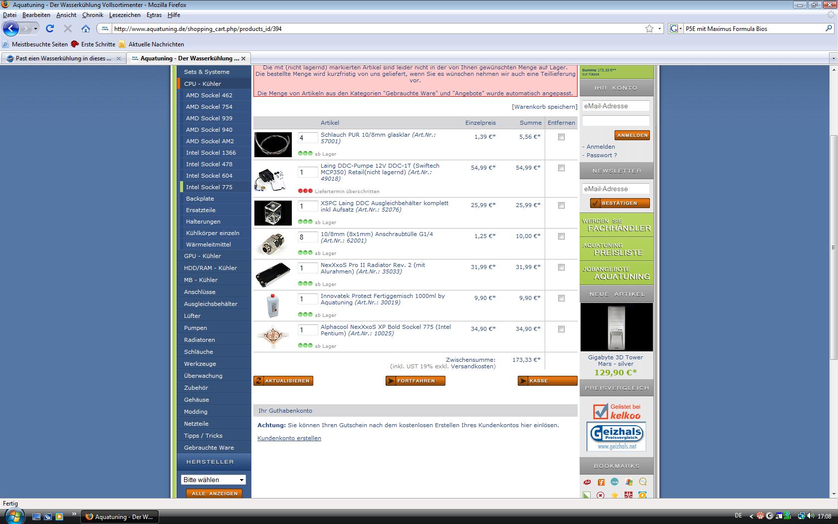Click the 'Kundenkonto erstellen' link
838x524 pixels.
[289, 438]
